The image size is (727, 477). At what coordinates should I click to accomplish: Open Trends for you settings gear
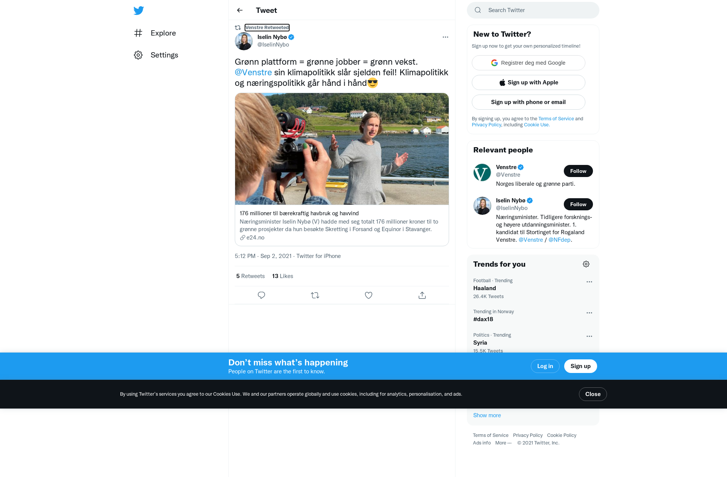point(586,264)
